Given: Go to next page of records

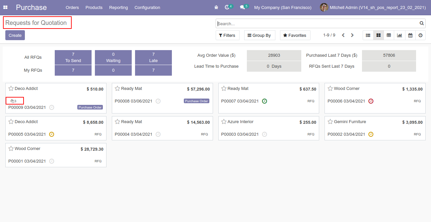Looking at the screenshot, I should [352, 35].
